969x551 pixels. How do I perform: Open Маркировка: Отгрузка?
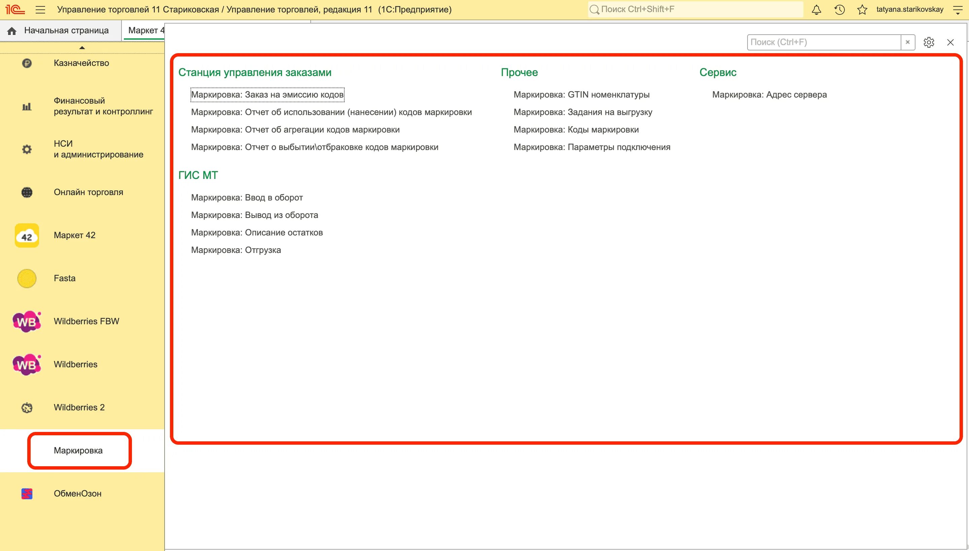pyautogui.click(x=236, y=250)
